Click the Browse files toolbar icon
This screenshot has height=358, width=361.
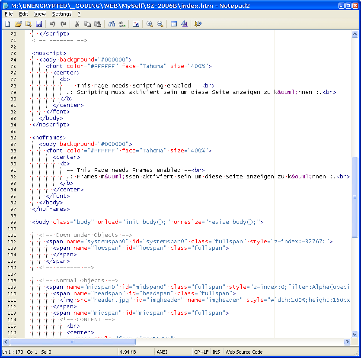[29, 24]
